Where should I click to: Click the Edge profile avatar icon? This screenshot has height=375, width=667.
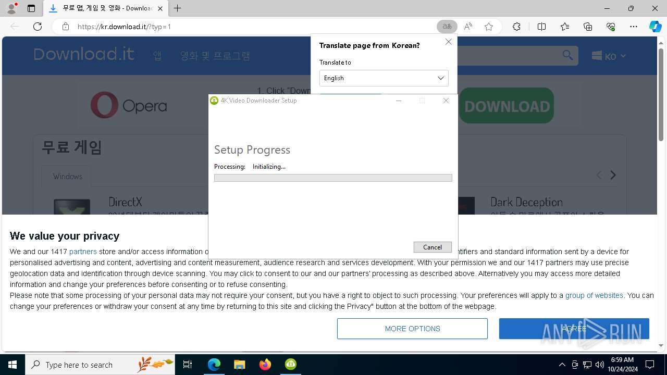(x=11, y=8)
